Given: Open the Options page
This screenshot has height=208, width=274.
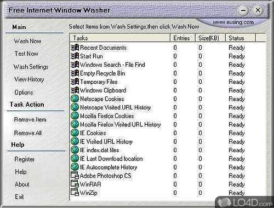Looking at the screenshot, I should click(24, 93).
